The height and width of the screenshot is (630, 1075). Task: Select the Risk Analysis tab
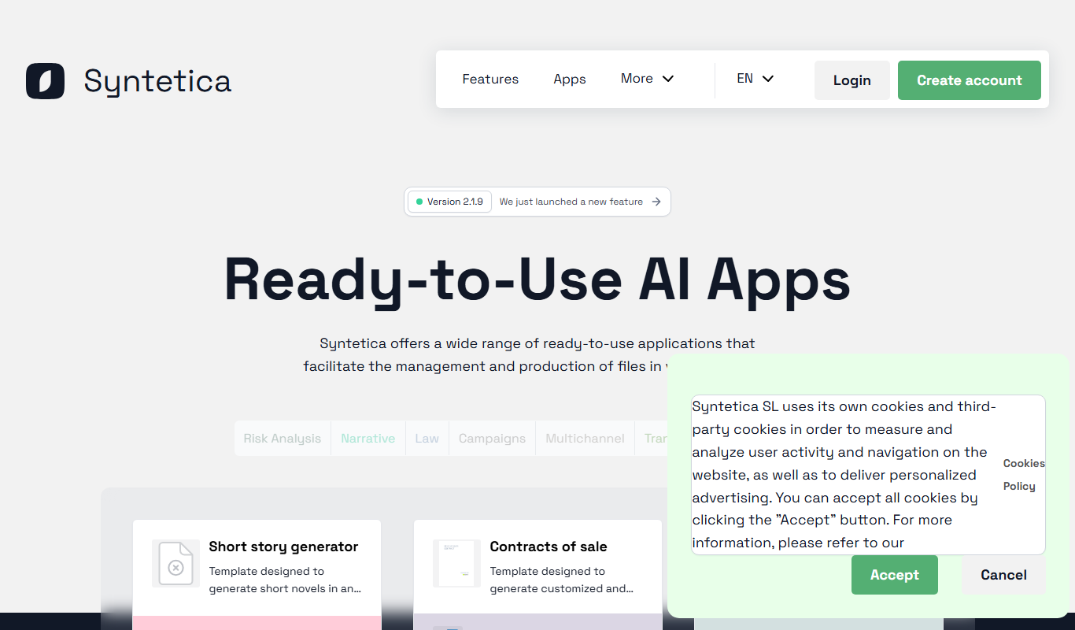tap(283, 439)
